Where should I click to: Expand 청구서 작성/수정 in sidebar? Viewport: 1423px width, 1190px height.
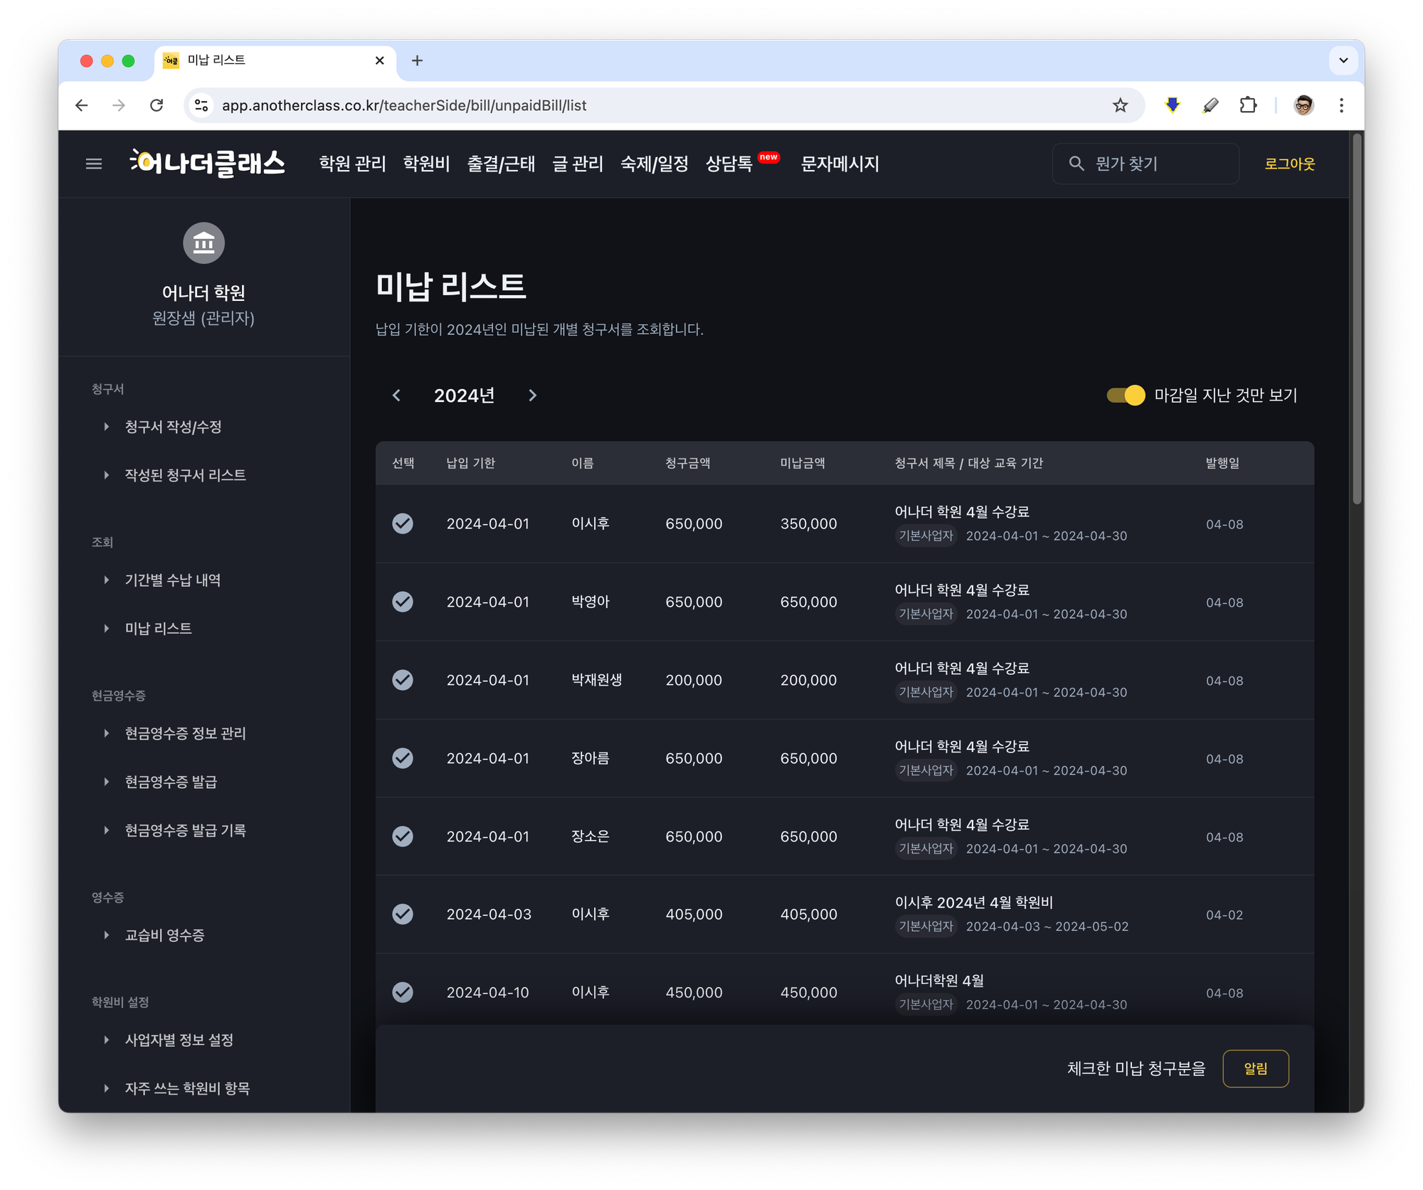(173, 427)
